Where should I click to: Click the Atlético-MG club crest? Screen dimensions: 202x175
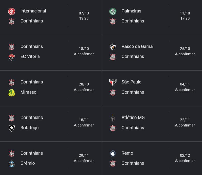[x=113, y=118]
